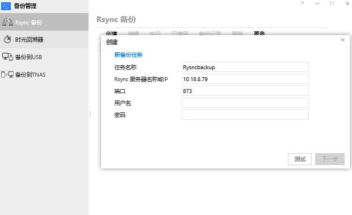Click the Rsync 备份 page heading
The height and width of the screenshot is (215, 352).
(116, 19)
